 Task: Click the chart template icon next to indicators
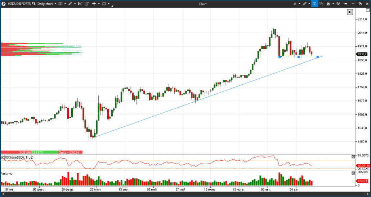[87, 4]
